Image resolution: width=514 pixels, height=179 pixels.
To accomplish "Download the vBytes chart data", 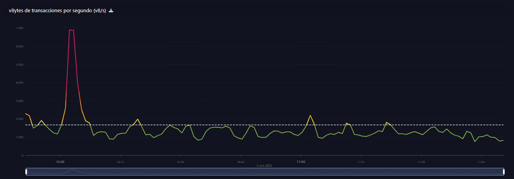I will click(111, 11).
